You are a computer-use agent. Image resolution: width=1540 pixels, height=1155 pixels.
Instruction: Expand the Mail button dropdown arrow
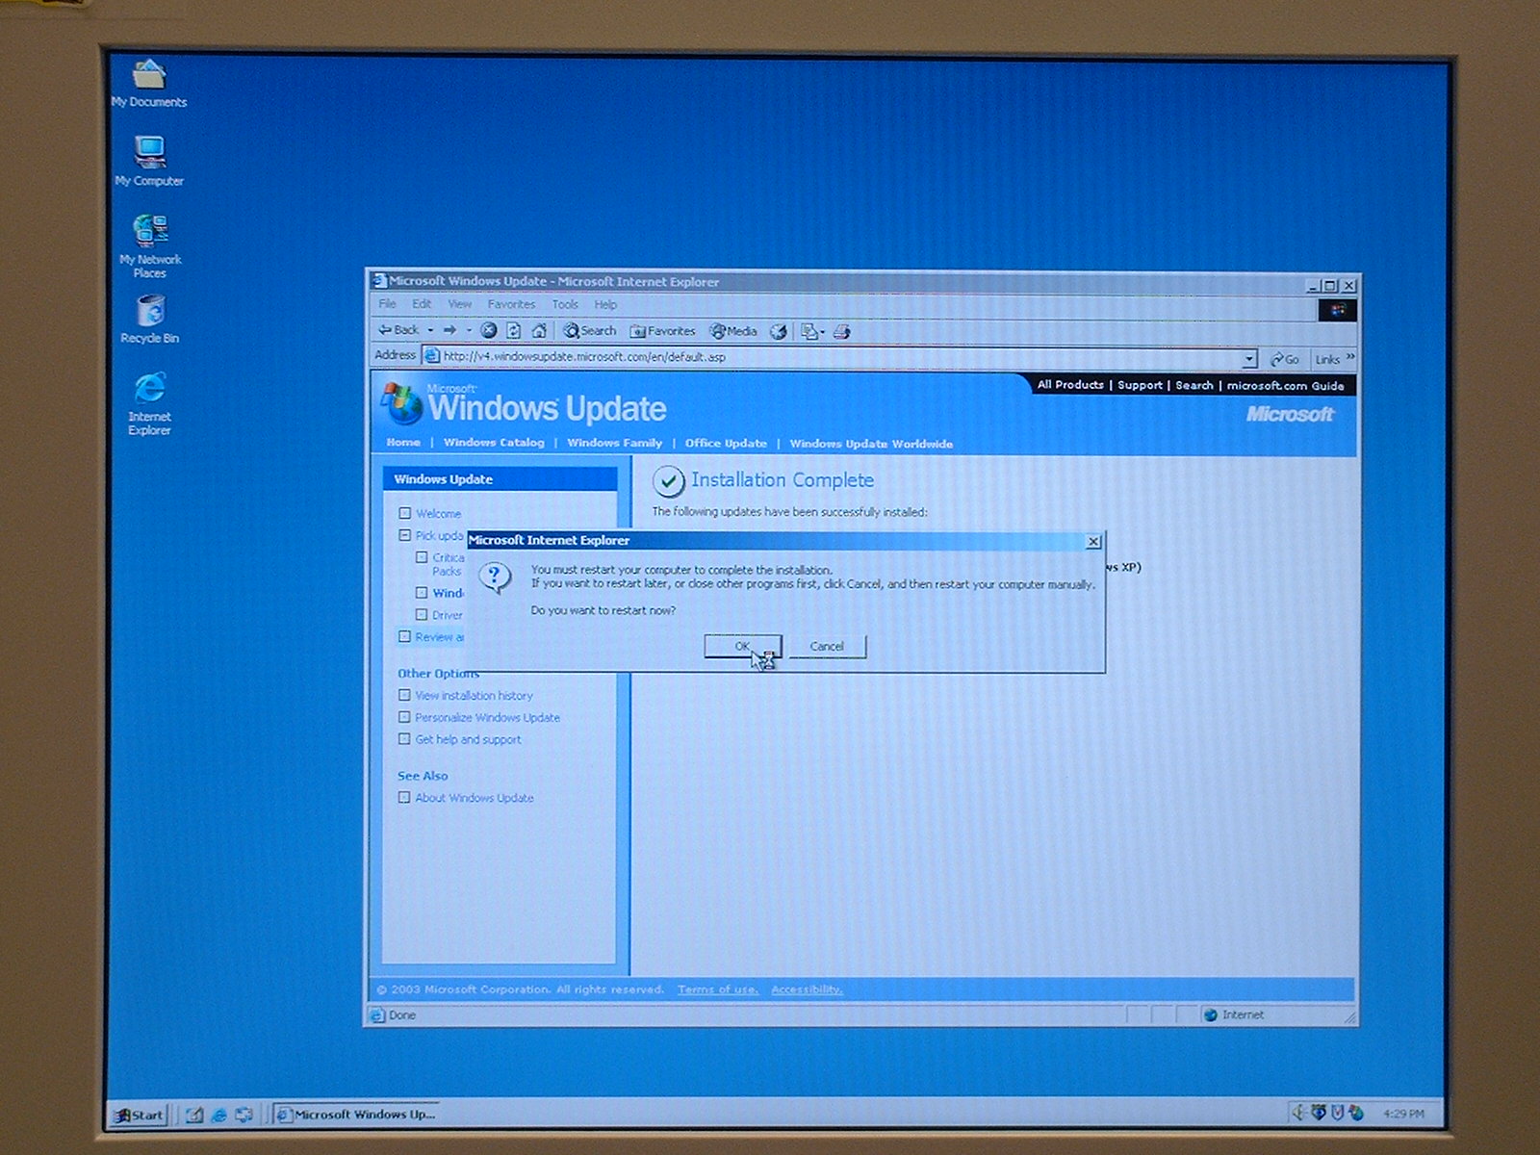[823, 332]
